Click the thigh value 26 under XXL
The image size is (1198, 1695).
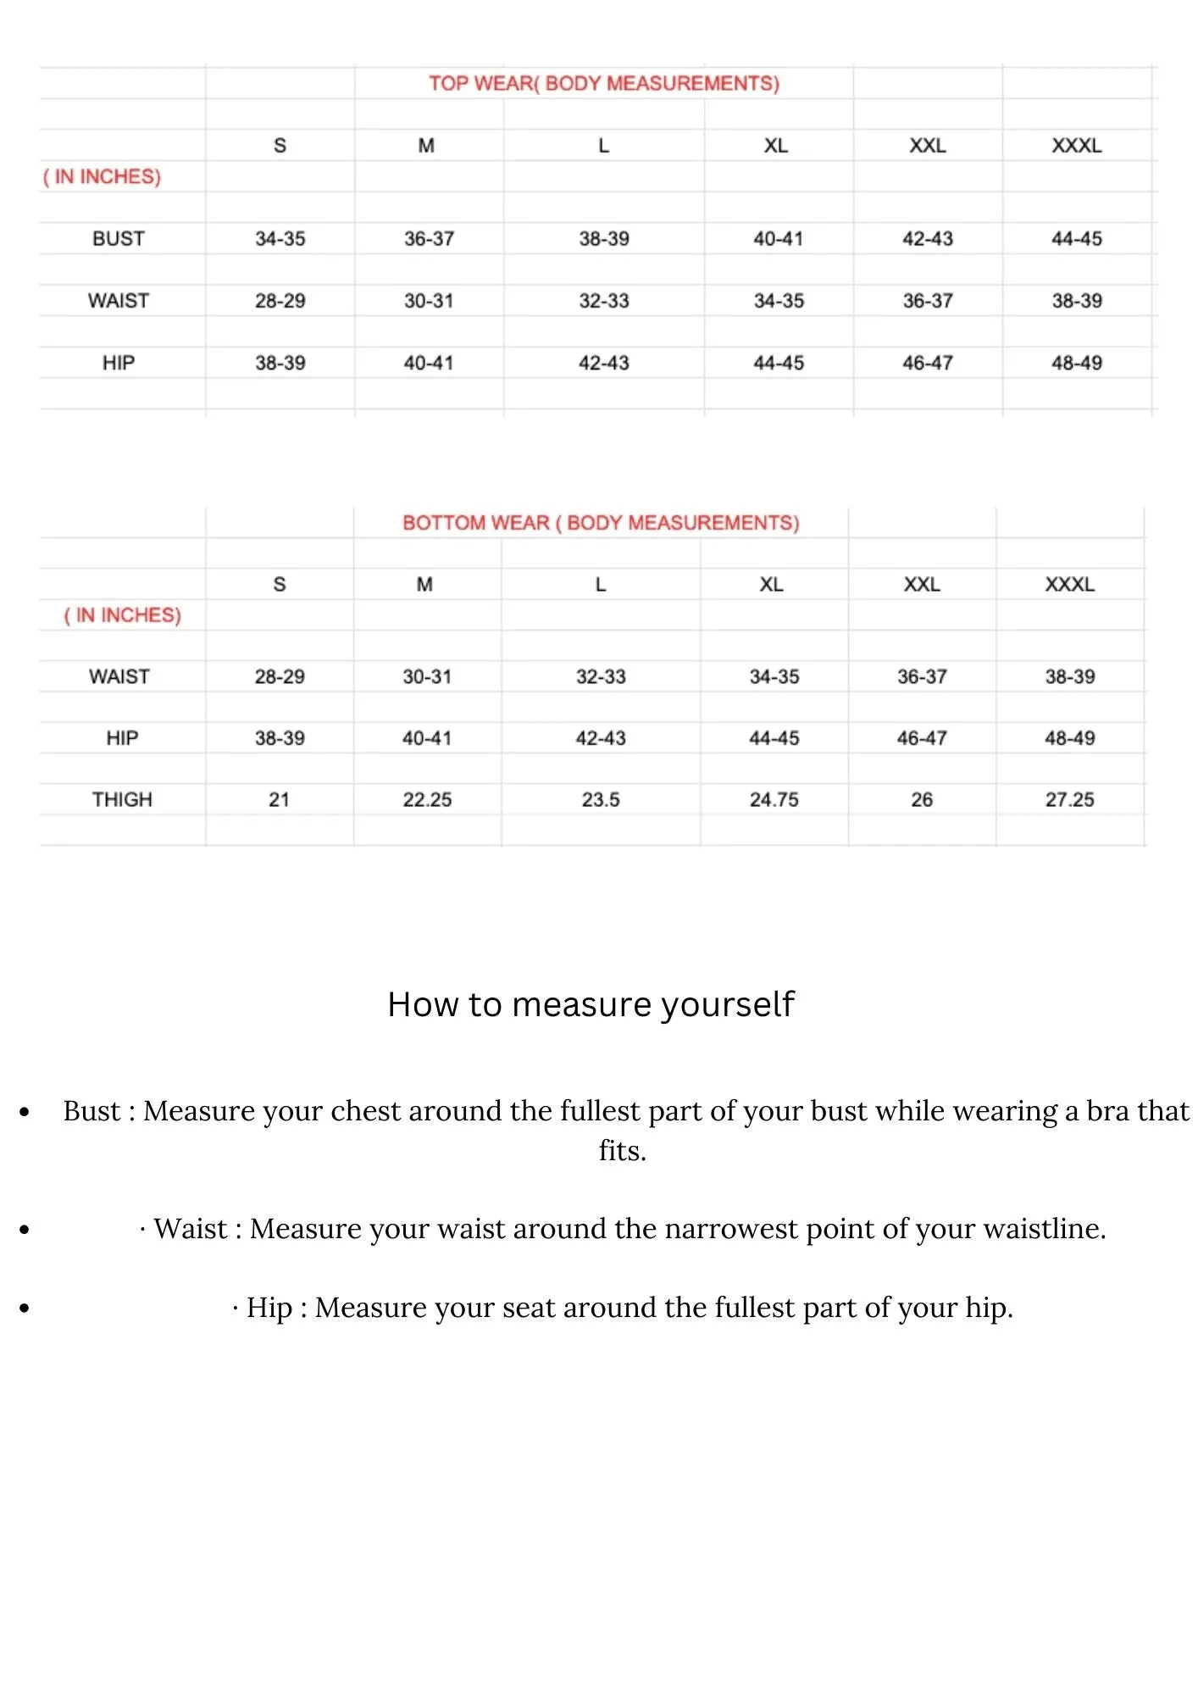(x=922, y=799)
